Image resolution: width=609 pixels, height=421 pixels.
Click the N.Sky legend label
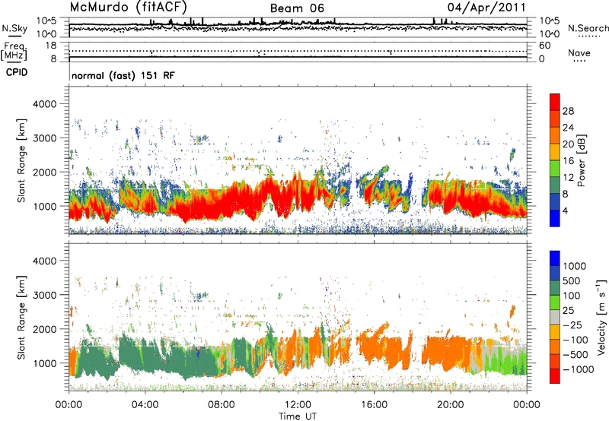click(x=14, y=28)
